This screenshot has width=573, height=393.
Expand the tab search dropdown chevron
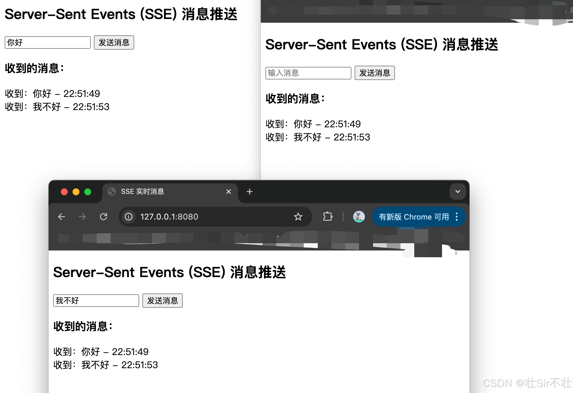pyautogui.click(x=458, y=192)
